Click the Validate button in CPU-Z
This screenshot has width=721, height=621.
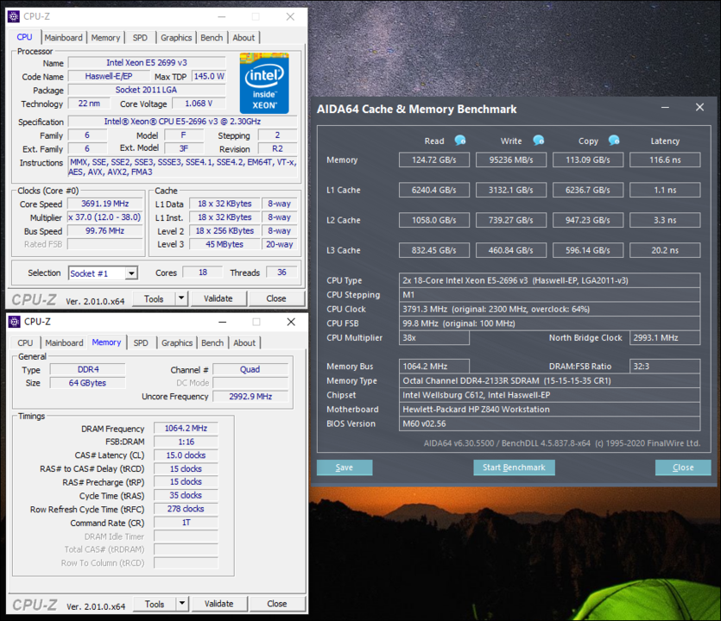(x=218, y=298)
